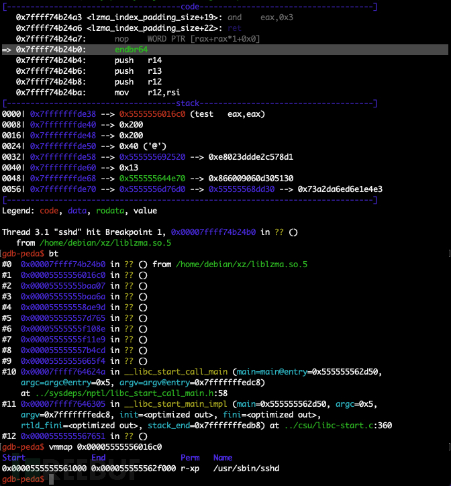The width and height of the screenshot is (451, 486).
Task: Click the highlighted endbr64 current instruction line
Action: pyautogui.click(x=131, y=50)
